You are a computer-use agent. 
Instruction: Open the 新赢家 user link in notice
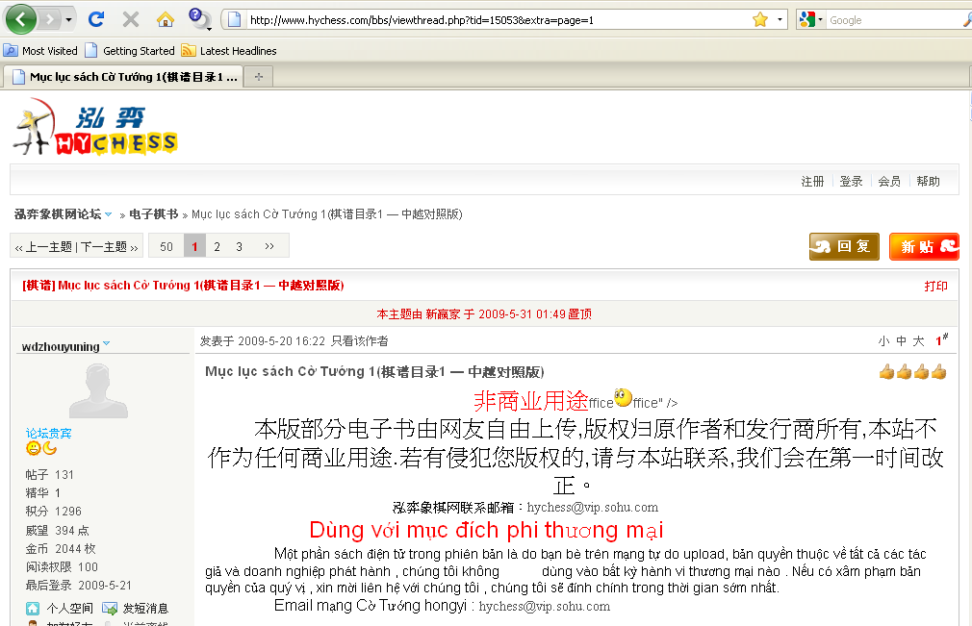coord(443,313)
